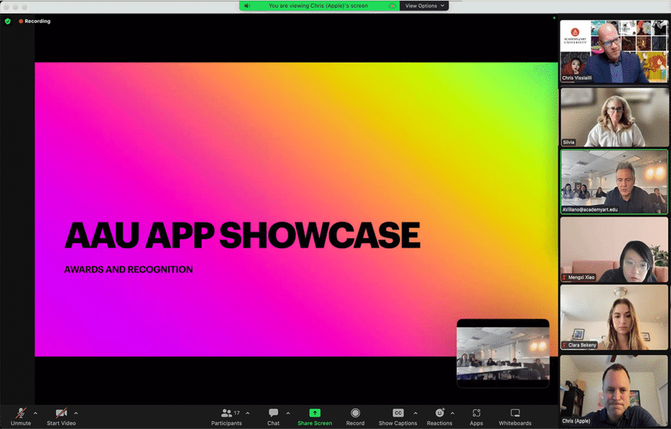Screen dimensions: 671x429
Task: Open the Zoom Apps panel
Action: [x=476, y=417]
